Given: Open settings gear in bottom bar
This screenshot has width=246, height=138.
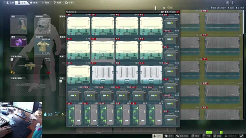Looking at the screenshot, I should 242,136.
